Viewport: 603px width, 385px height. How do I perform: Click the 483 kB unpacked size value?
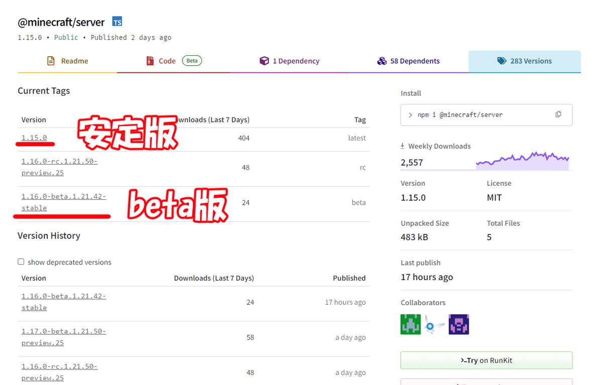(415, 237)
